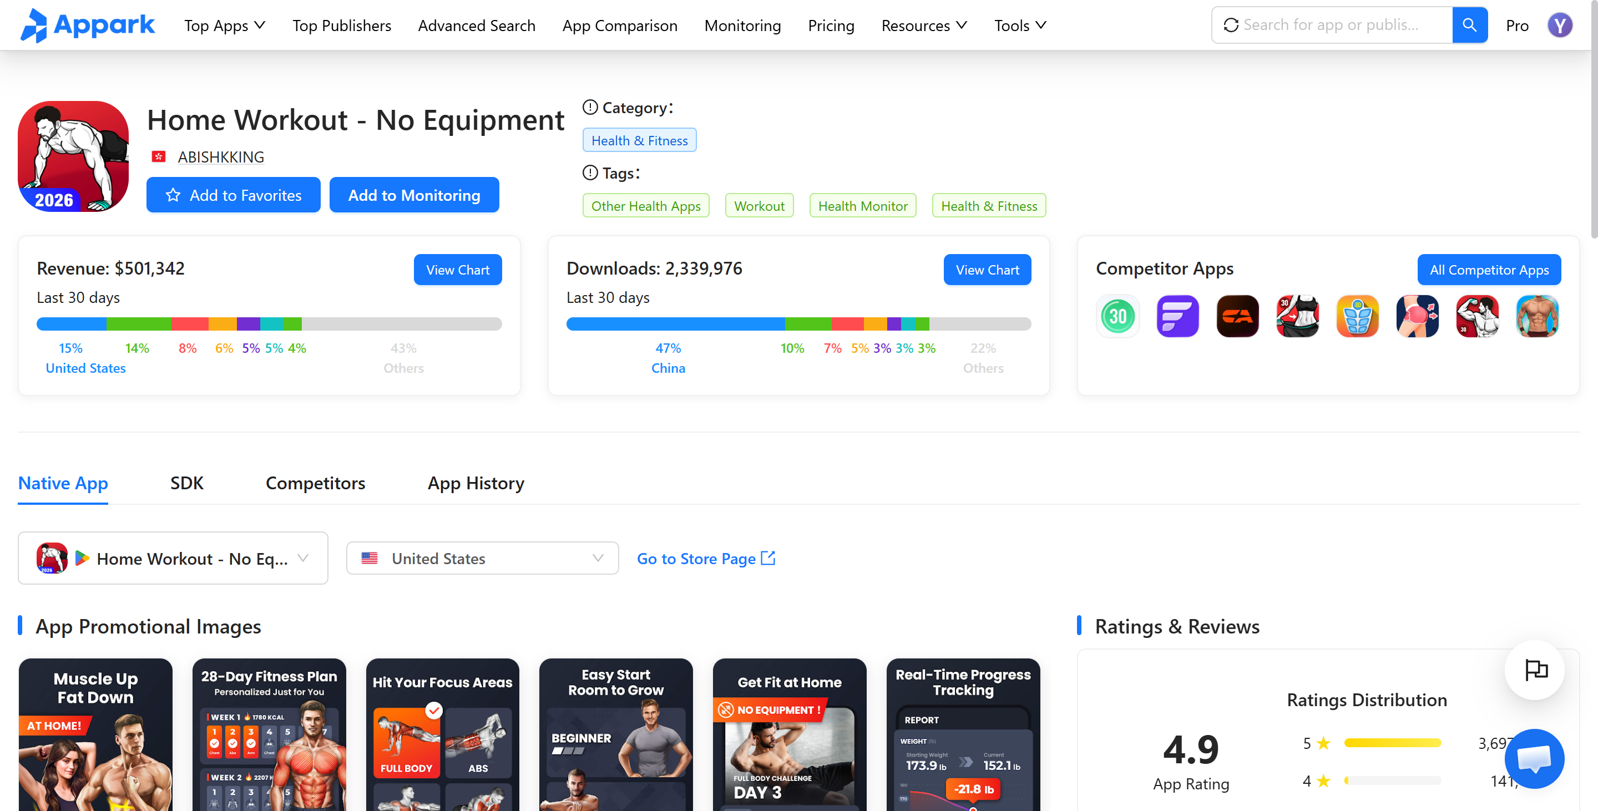Open the blue muscular torso competitor app
Viewport: 1598px width, 811px height.
[1536, 316]
